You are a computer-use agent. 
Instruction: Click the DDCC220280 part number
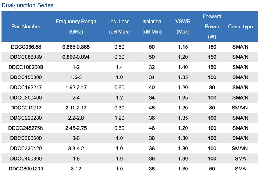(x=26, y=118)
